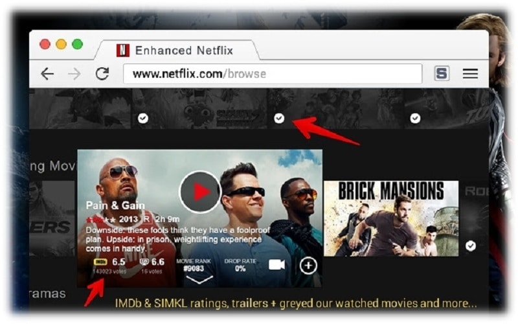The height and width of the screenshot is (324, 518).
Task: Click the 2013 release year
Action: click(x=128, y=219)
